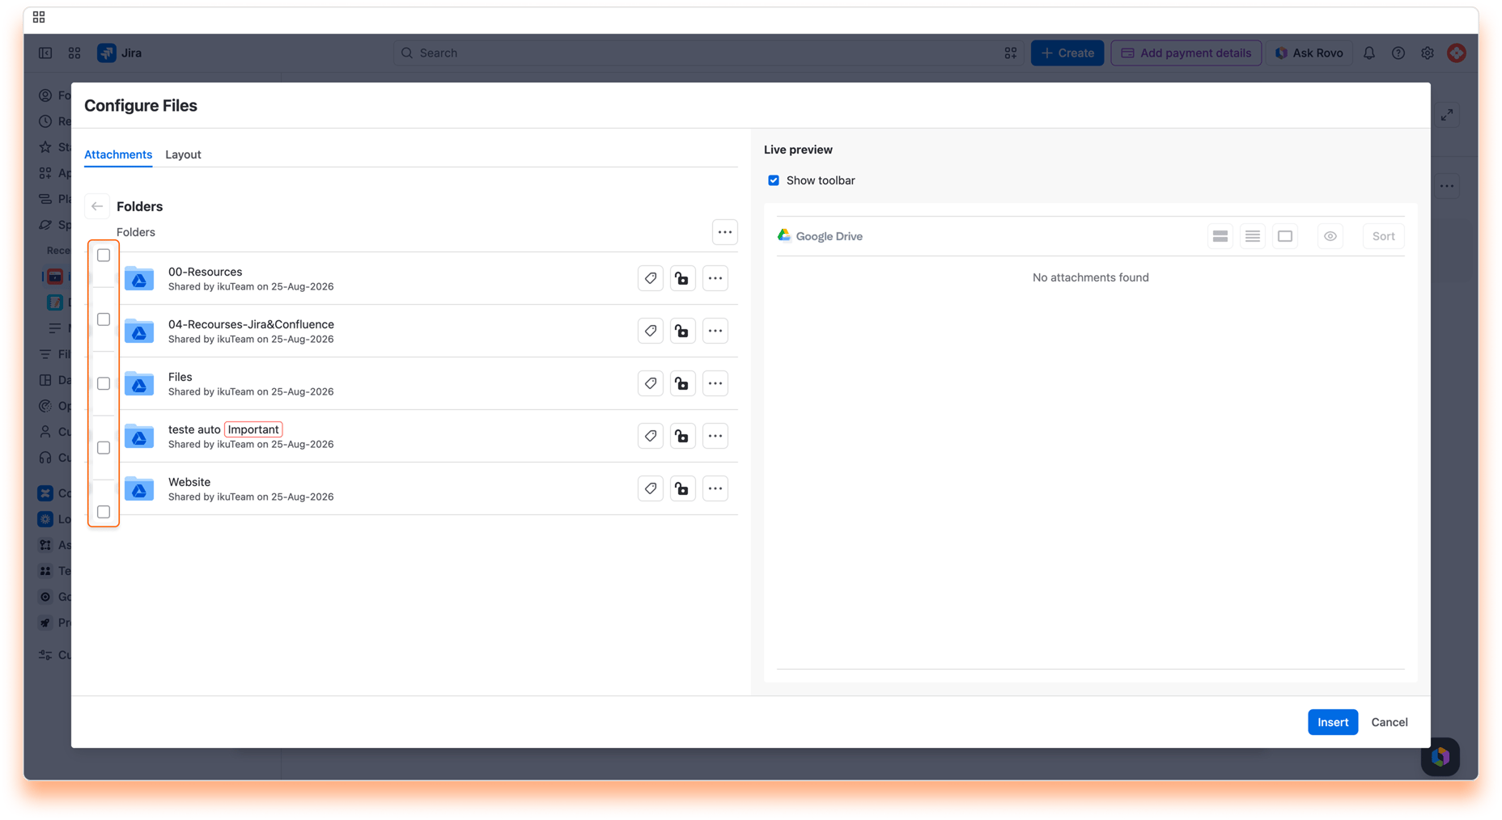Toggle the preview eye visibility button

(1330, 236)
